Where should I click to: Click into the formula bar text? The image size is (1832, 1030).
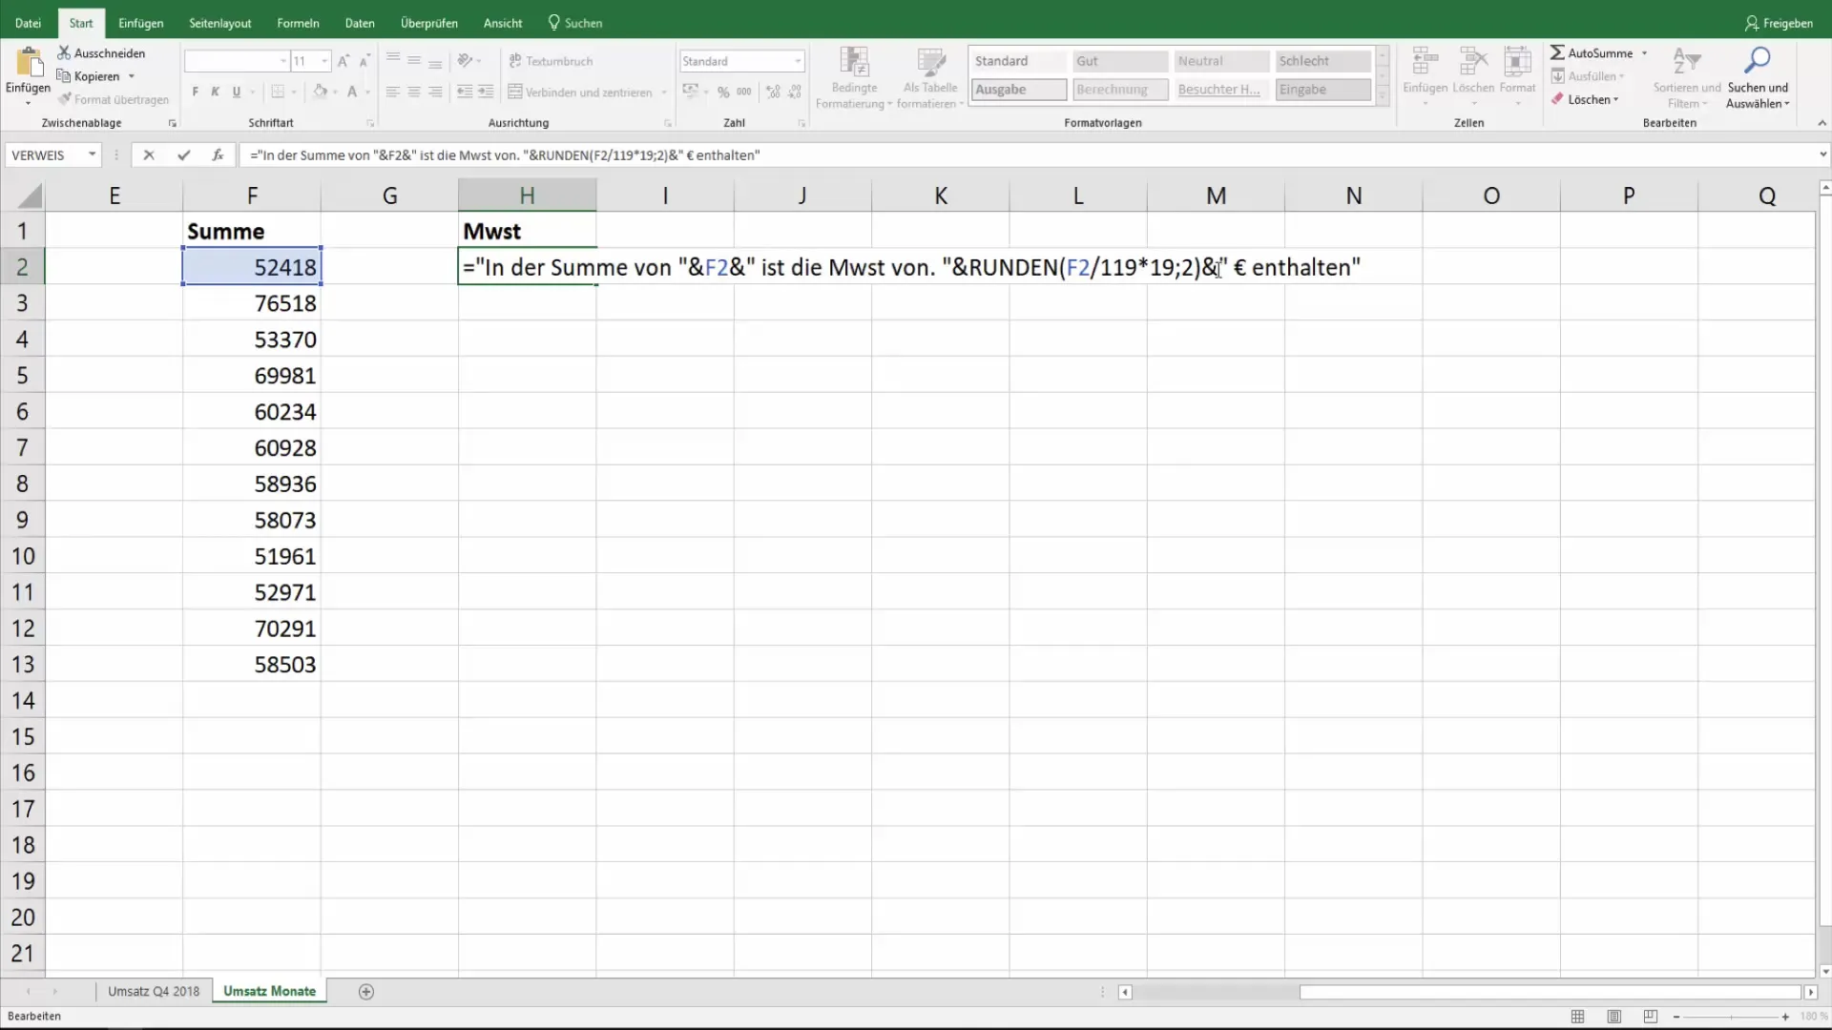(x=505, y=154)
